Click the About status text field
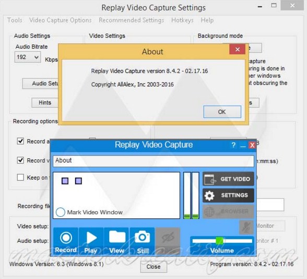 (x=153, y=161)
